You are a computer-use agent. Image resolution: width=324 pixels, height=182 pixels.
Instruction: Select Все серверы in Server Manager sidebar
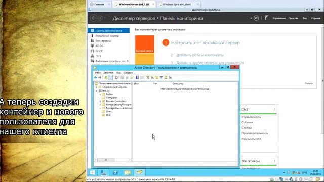[x=103, y=41]
